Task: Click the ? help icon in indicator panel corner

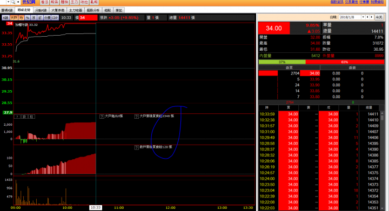Action: point(17,117)
